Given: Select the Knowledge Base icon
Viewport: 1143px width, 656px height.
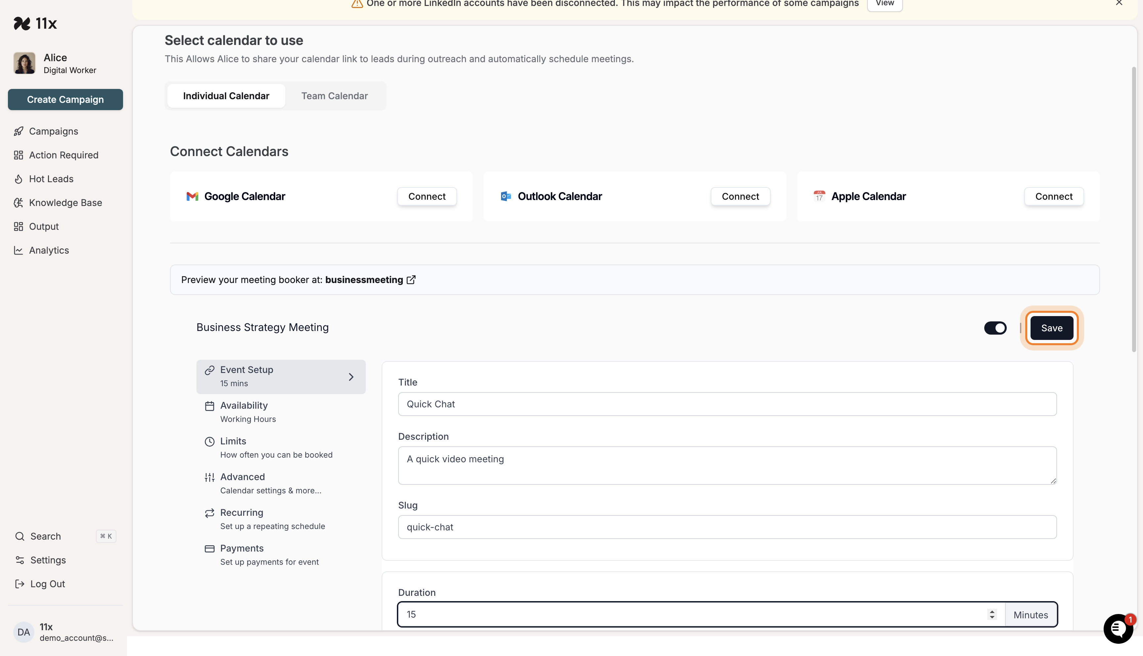Looking at the screenshot, I should click(19, 203).
